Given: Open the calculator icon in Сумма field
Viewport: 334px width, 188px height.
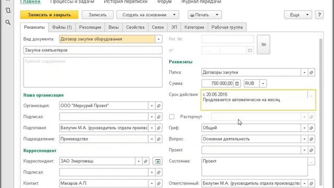Looking at the screenshot, I should click(237, 84).
